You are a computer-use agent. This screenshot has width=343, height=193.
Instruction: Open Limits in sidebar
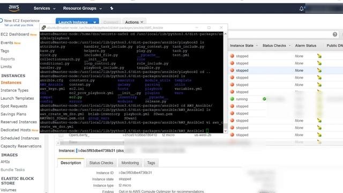tap(6, 66)
